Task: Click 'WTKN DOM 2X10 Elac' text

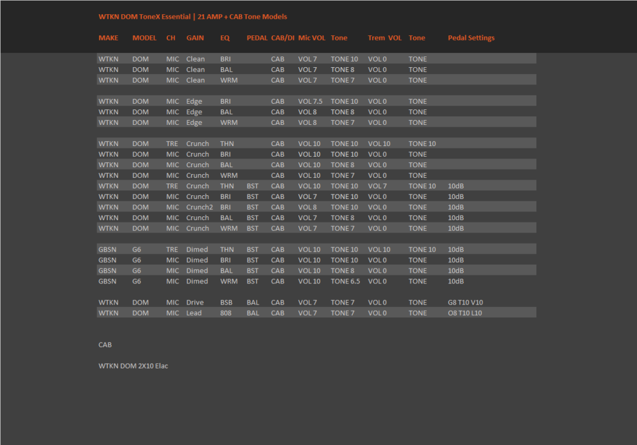Action: point(133,366)
